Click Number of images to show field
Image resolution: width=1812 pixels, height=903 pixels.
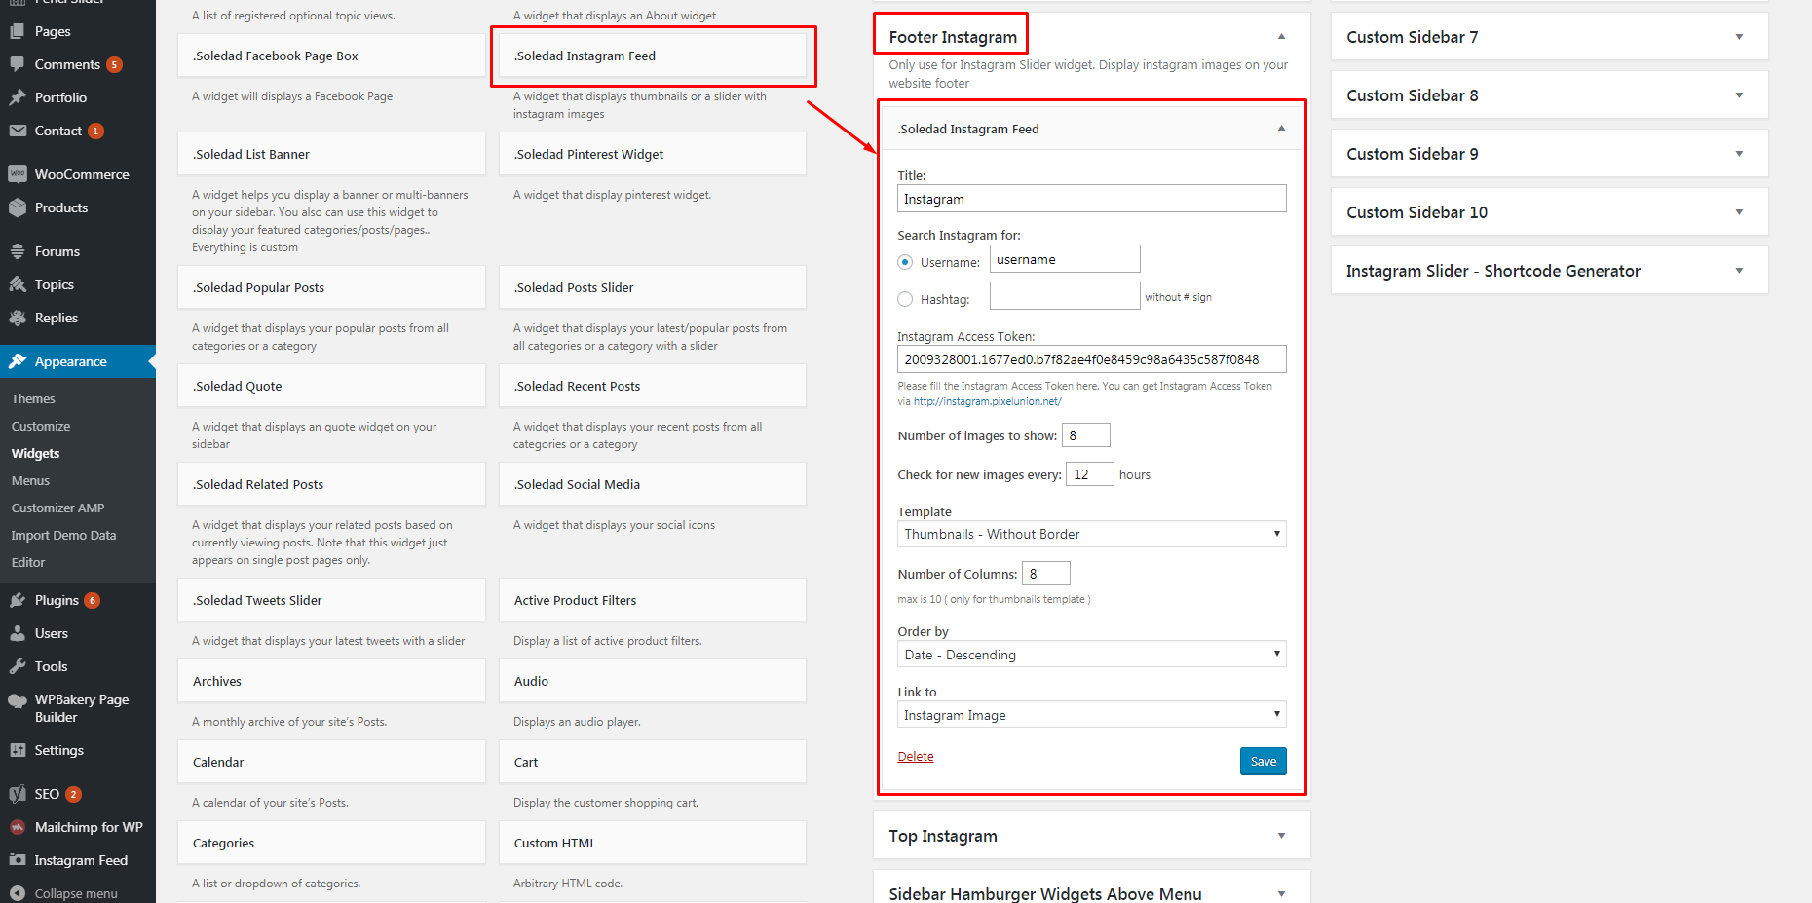tap(1085, 435)
